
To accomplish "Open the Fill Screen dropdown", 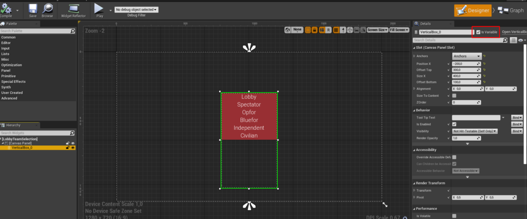I will (x=399, y=30).
